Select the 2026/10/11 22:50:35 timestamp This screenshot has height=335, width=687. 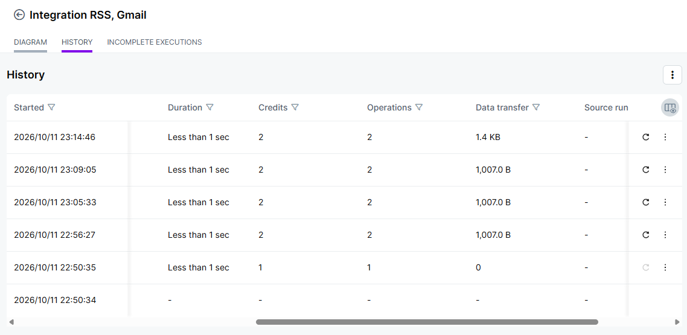click(x=55, y=267)
